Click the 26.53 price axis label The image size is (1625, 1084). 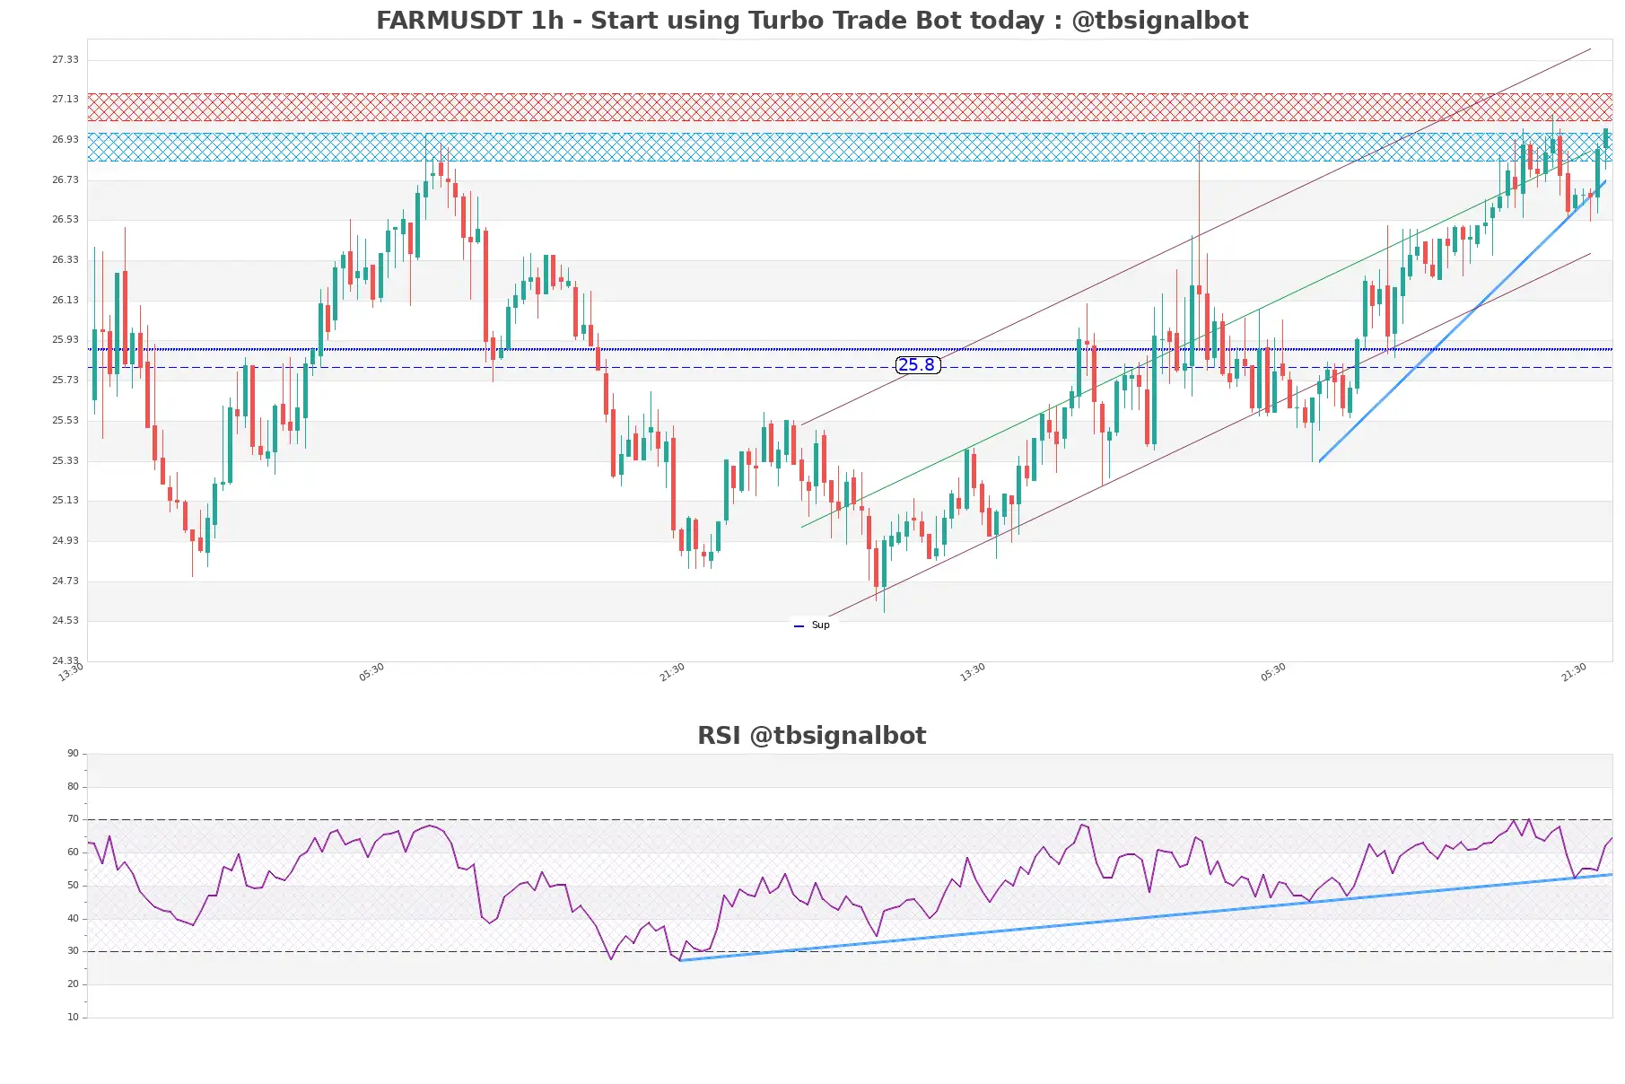[65, 220]
